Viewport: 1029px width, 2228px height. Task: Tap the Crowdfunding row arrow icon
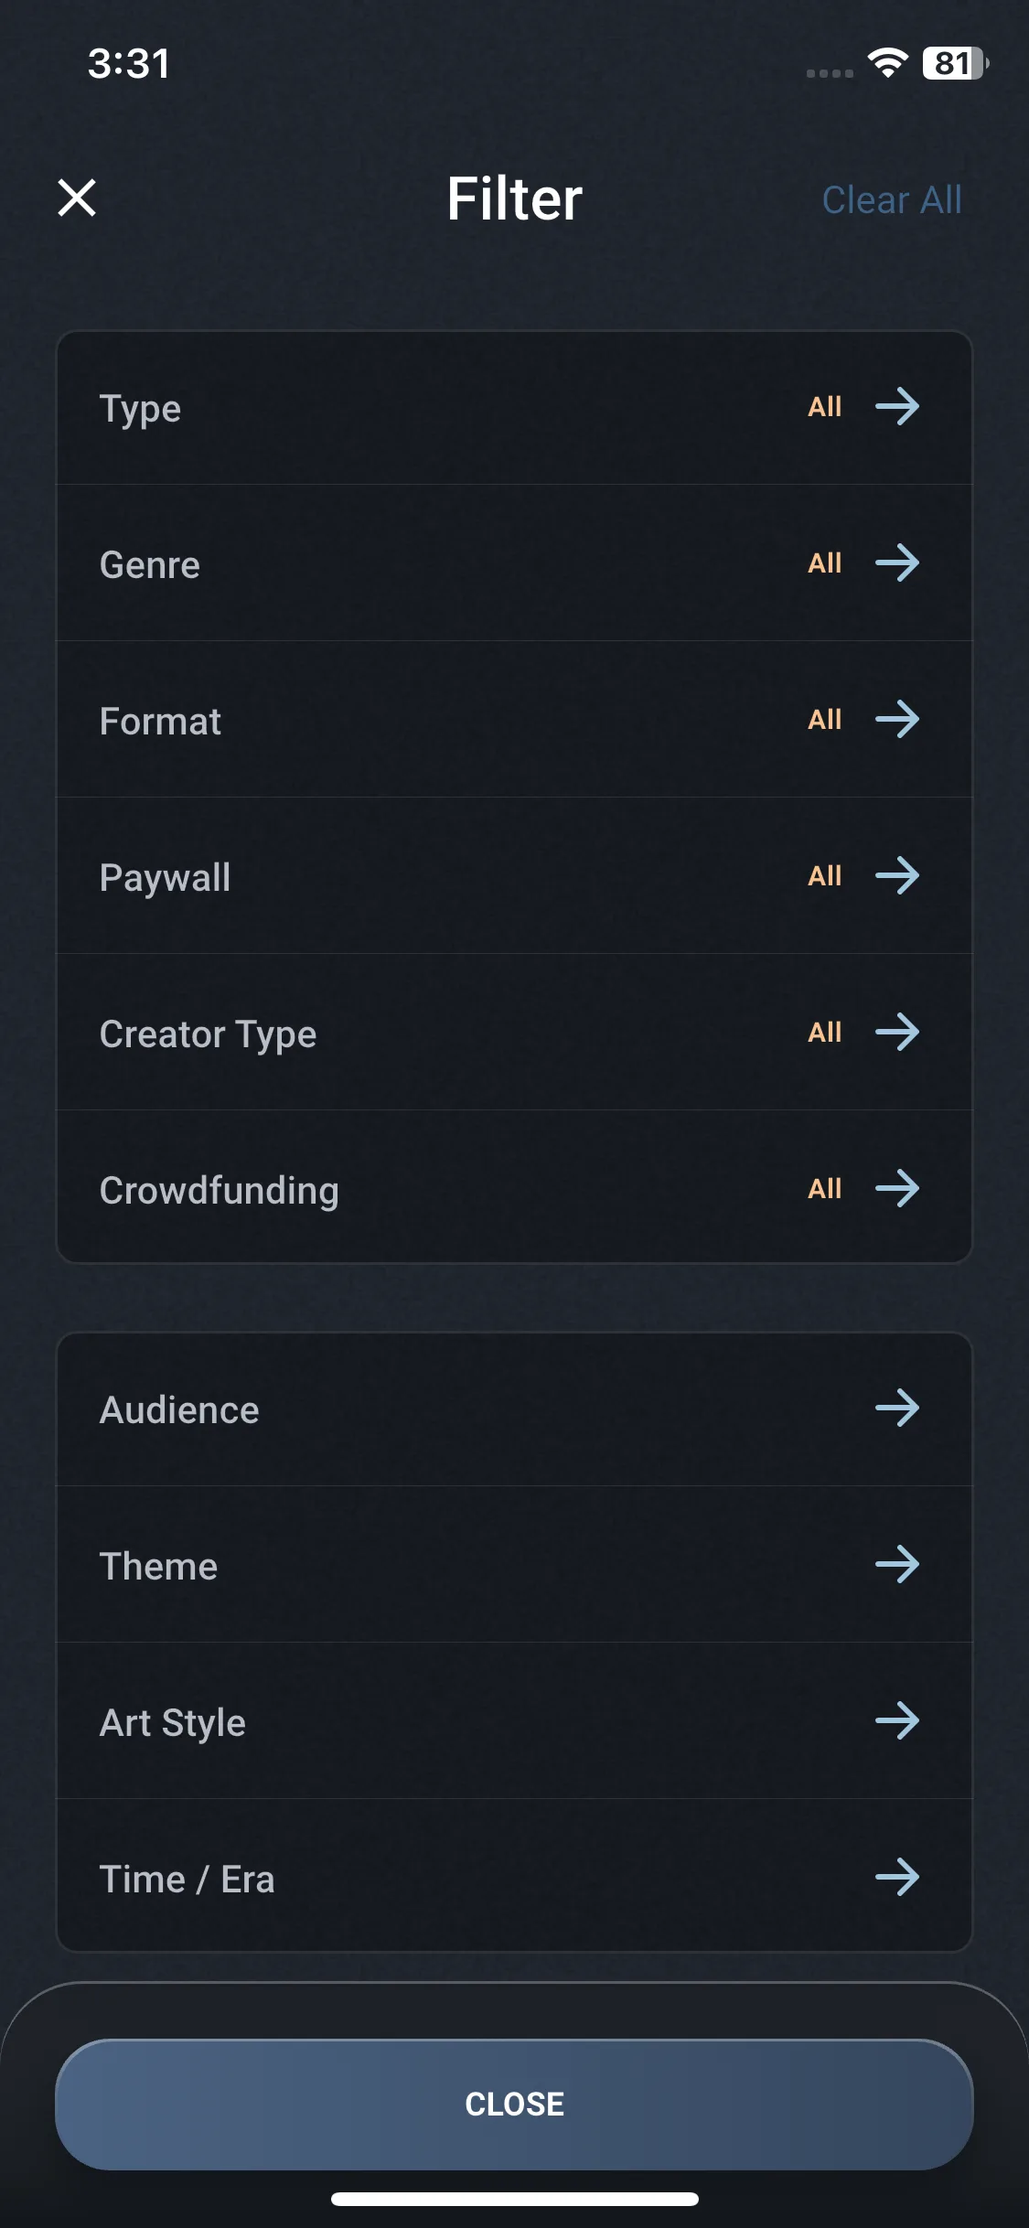pos(896,1189)
